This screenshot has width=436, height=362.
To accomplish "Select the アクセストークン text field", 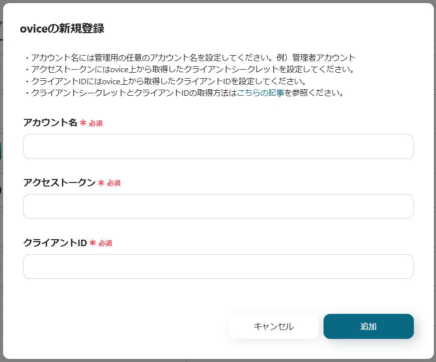I will (x=219, y=206).
